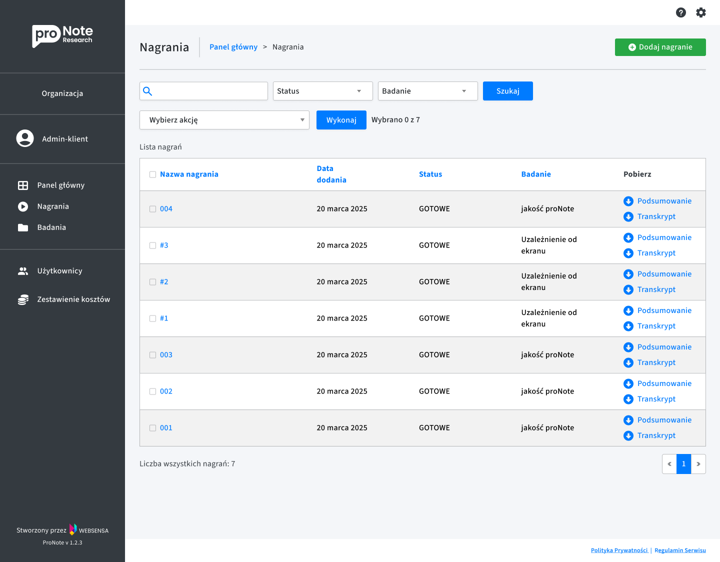
Task: Check the box for recording 004
Action: (x=153, y=209)
